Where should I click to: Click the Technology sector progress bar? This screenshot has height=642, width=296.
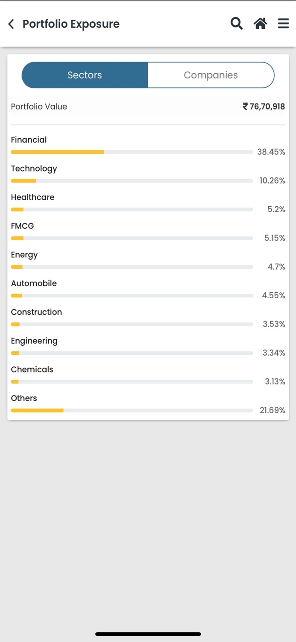coord(132,181)
